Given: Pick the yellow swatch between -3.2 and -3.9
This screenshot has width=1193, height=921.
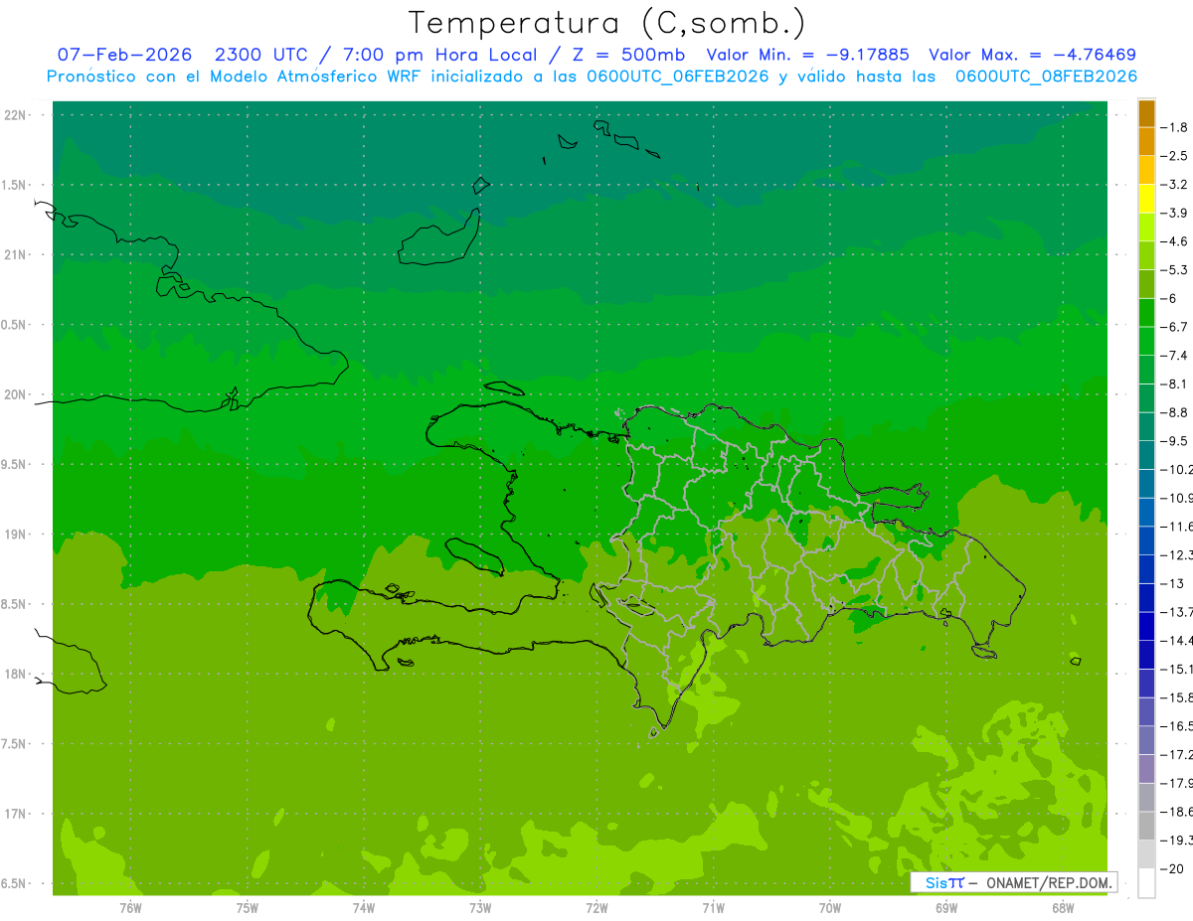Looking at the screenshot, I should pyautogui.click(x=1146, y=199).
